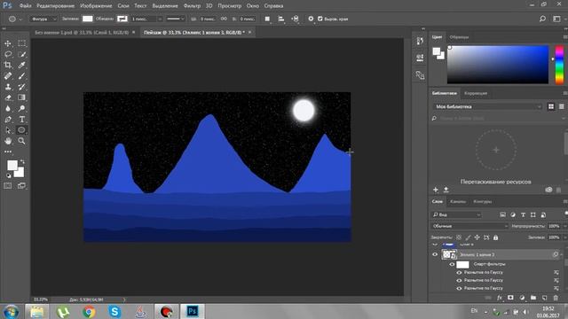Screen dimensions: 568x319
Task: Toggle lock image pixels brush icon
Action: [x=468, y=237]
